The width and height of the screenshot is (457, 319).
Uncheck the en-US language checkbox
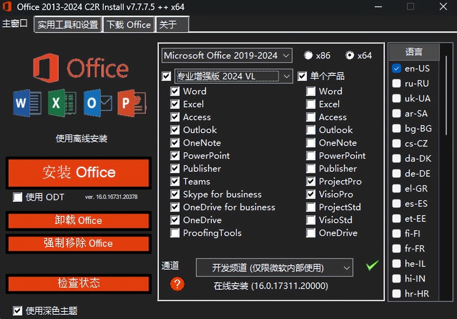(x=397, y=68)
